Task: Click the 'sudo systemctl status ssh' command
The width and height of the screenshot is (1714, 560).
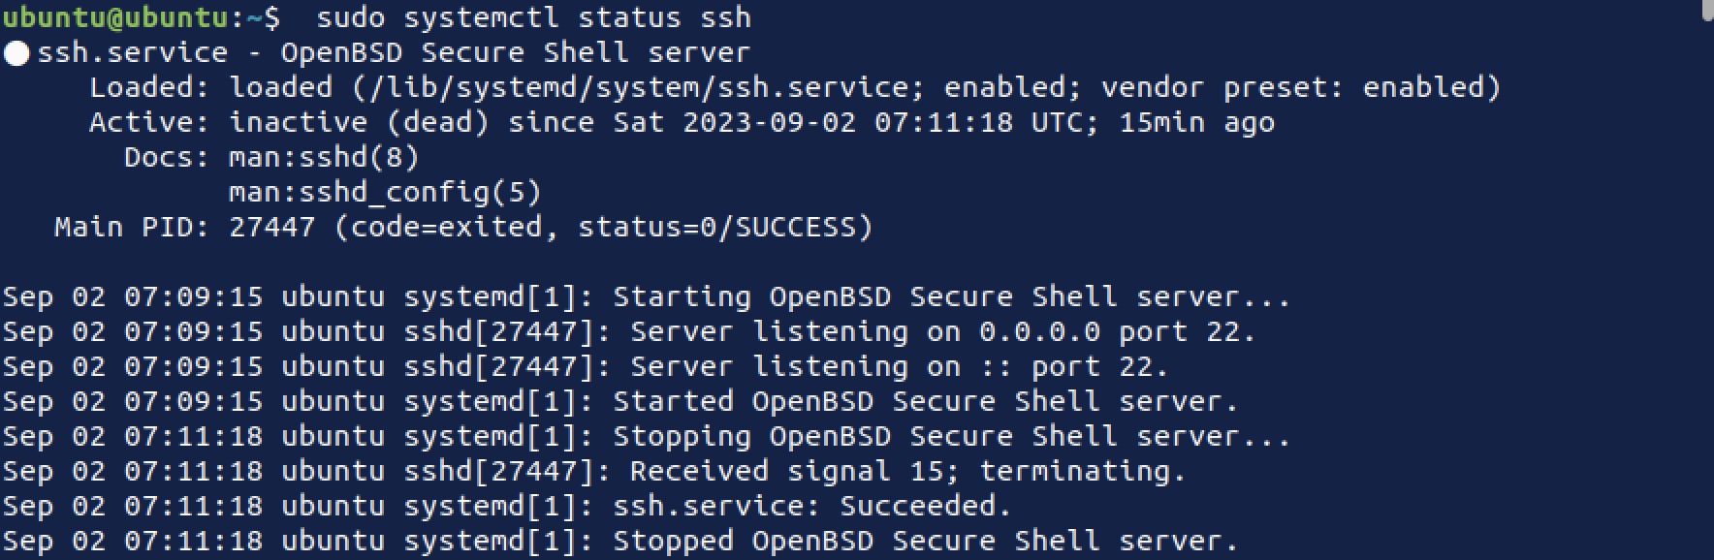Action: point(533,17)
